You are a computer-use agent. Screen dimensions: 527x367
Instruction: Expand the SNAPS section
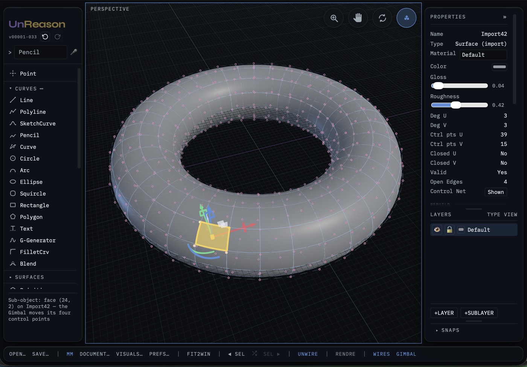coord(437,330)
